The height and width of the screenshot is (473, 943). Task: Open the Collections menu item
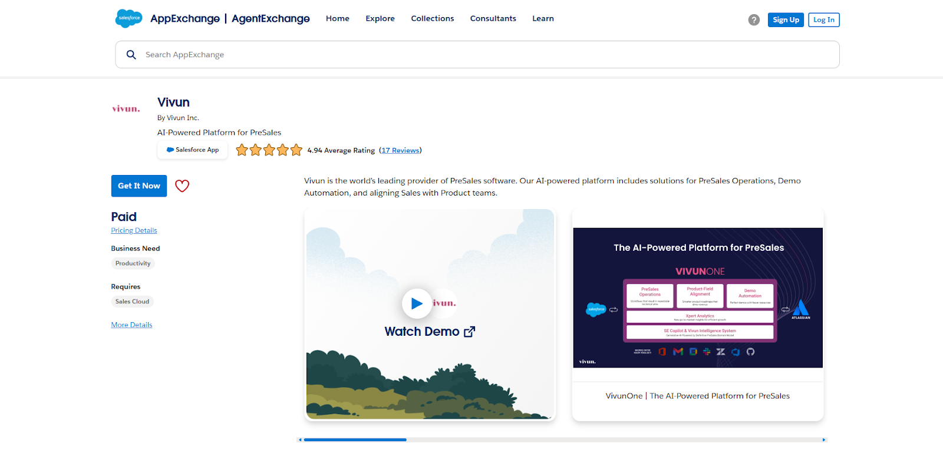(x=433, y=19)
